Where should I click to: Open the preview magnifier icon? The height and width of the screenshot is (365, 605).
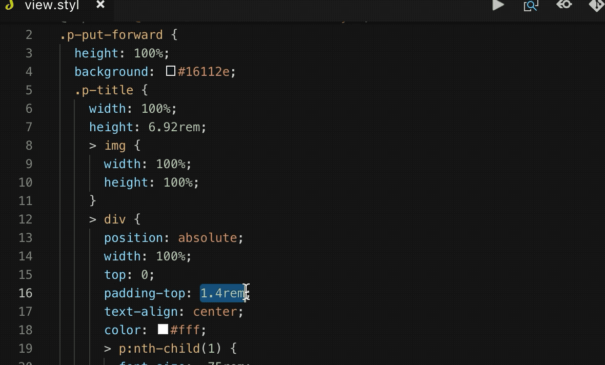point(531,6)
